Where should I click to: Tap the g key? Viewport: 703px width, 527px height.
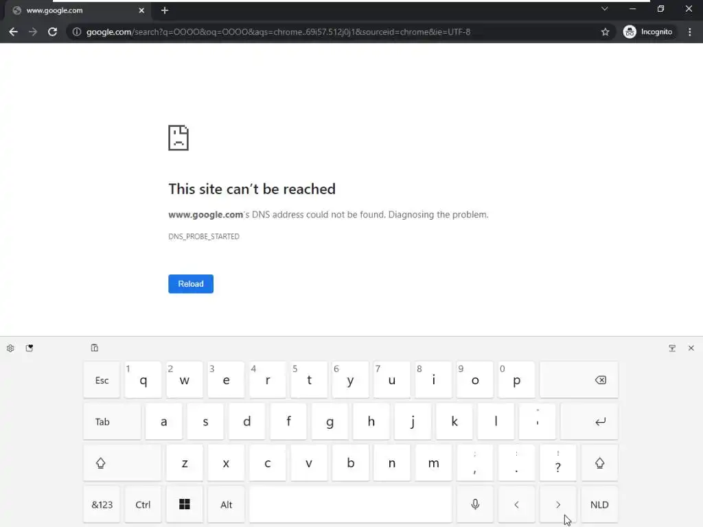[330, 422]
